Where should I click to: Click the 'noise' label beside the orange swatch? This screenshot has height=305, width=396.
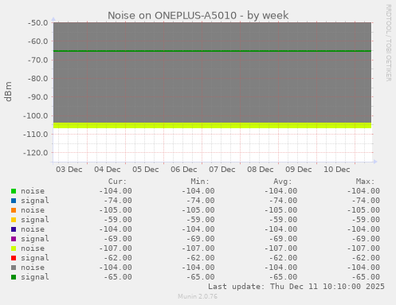(x=33, y=210)
